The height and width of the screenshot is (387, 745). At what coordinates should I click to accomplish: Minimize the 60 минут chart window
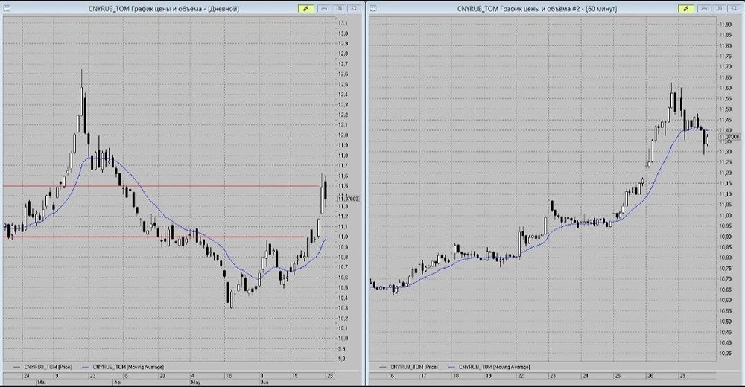(x=705, y=8)
